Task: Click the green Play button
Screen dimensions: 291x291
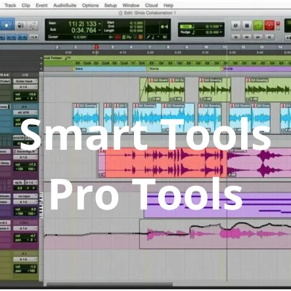Action: (258, 26)
